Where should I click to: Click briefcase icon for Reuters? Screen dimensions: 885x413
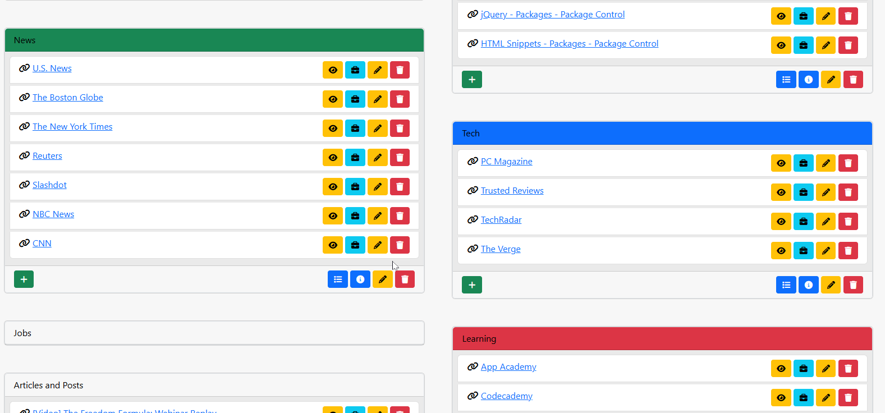pyautogui.click(x=355, y=158)
